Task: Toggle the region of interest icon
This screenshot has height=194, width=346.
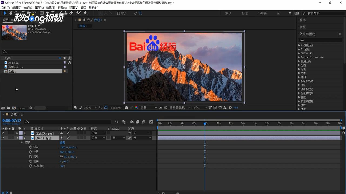Action: [x=161, y=108]
